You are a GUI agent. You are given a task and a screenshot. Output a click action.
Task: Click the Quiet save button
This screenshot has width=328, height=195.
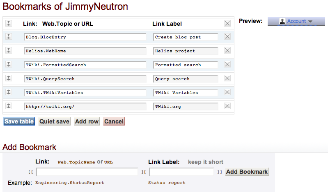pos(54,121)
